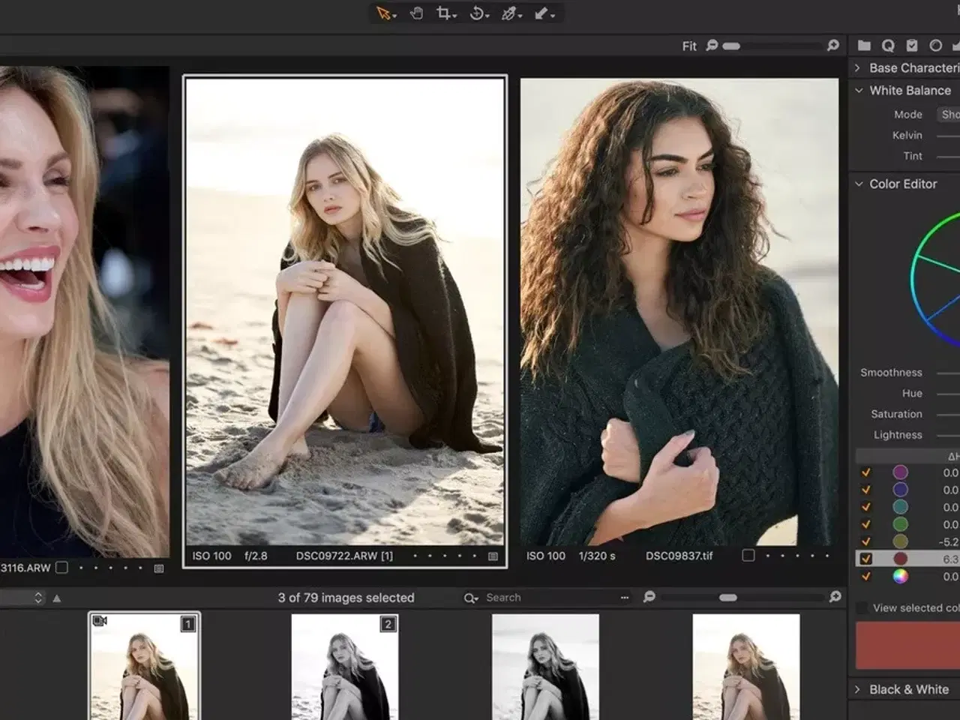960x720 pixels.
Task: Toggle color tag box next to DSC09837.tif
Action: (x=748, y=556)
